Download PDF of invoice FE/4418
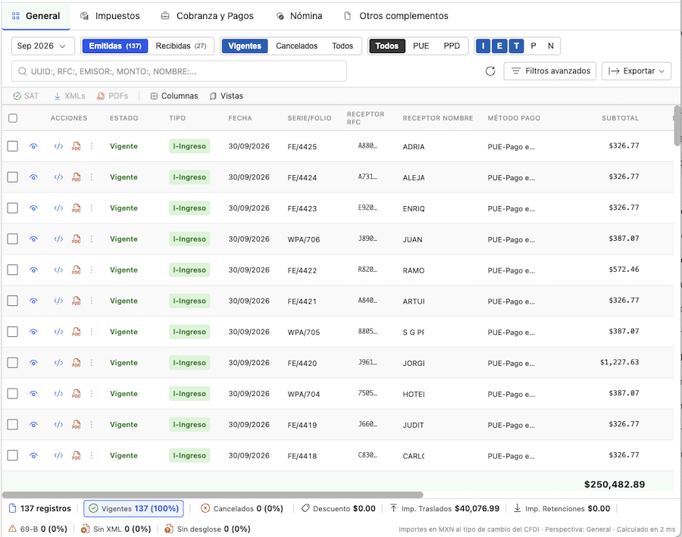 (76, 455)
